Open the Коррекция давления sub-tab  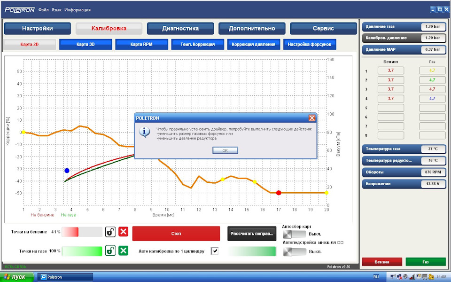pyautogui.click(x=253, y=44)
